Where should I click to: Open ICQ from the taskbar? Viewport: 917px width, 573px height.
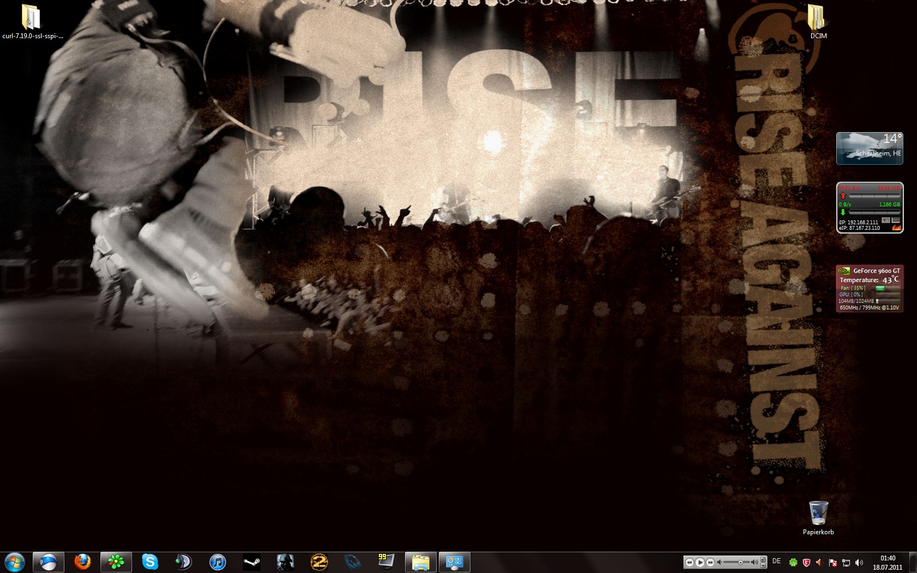[x=116, y=562]
